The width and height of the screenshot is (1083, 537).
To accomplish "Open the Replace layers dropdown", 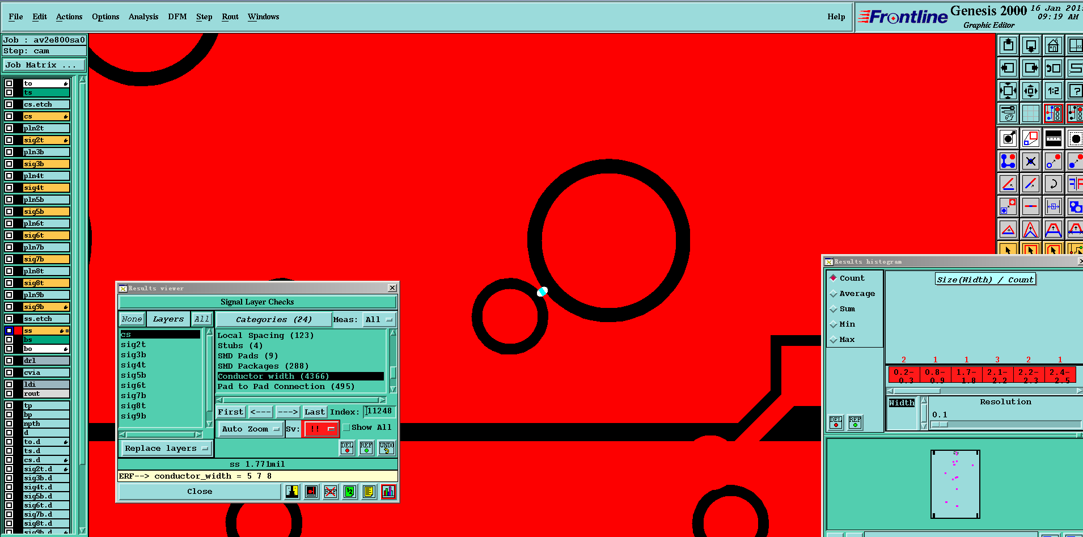I will [x=166, y=449].
